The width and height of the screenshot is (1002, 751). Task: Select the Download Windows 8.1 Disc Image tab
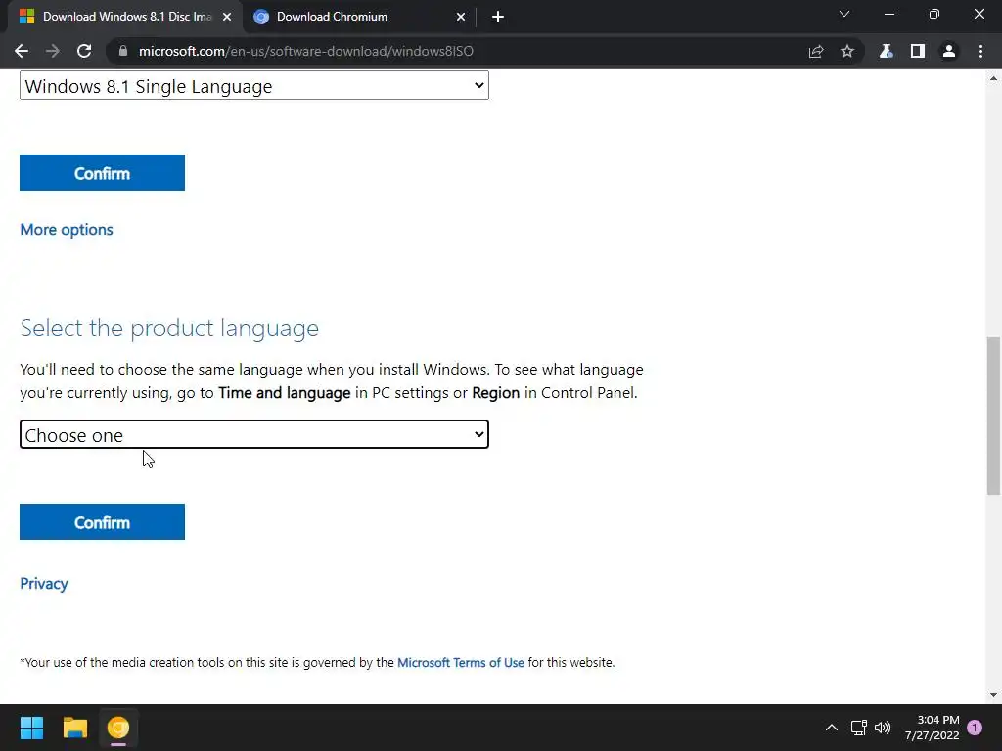[125, 17]
